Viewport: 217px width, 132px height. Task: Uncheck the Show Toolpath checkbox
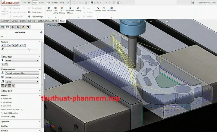(2, 69)
